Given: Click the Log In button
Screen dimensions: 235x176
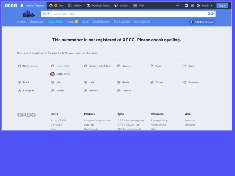Looking at the screenshot, I should 222,6.
